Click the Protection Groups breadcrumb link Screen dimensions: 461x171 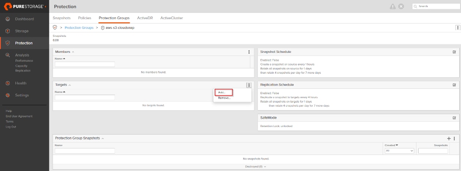coord(79,28)
